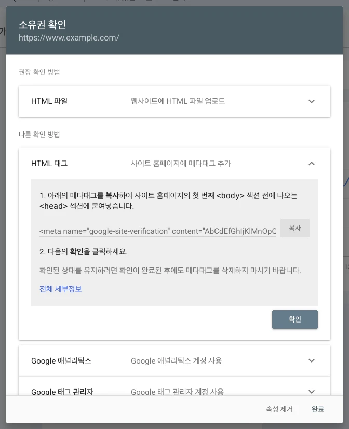Click the 확인 verify button
The height and width of the screenshot is (429, 349).
click(x=295, y=319)
